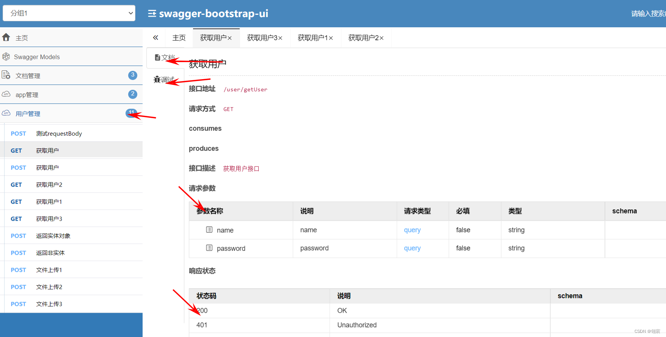Viewport: 666px width, 337px height.
Task: Click the search input in the header
Action: point(648,14)
